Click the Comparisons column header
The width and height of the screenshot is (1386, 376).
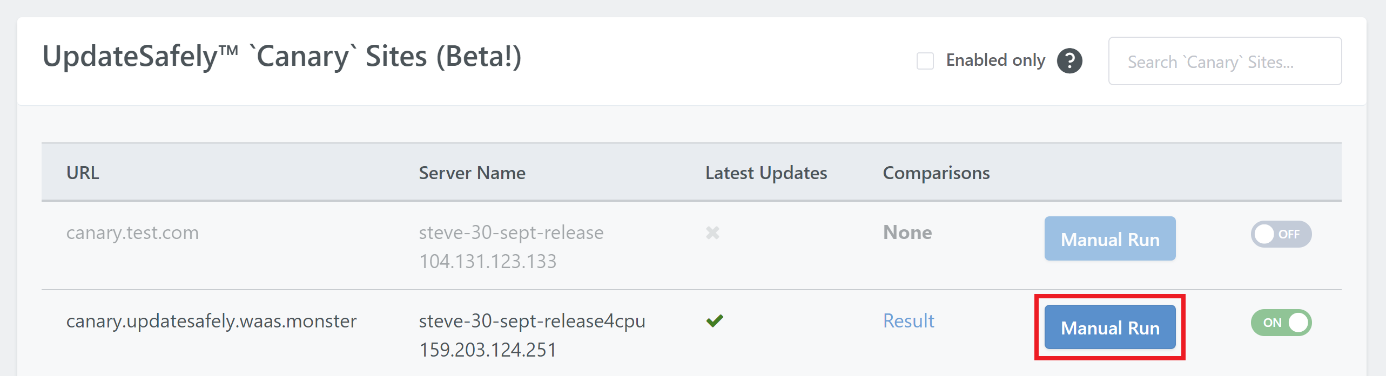(936, 173)
